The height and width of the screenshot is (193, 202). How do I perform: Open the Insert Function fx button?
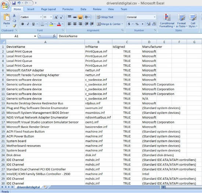pyautogui.click(x=54, y=36)
